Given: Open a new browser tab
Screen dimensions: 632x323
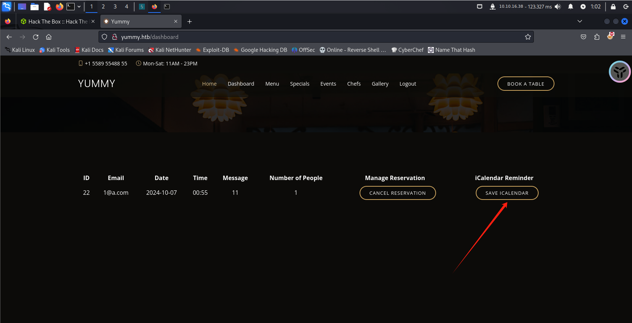Looking at the screenshot, I should coord(190,22).
